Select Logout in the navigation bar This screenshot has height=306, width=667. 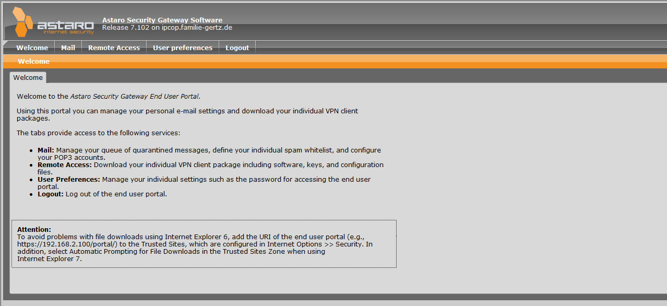[237, 48]
